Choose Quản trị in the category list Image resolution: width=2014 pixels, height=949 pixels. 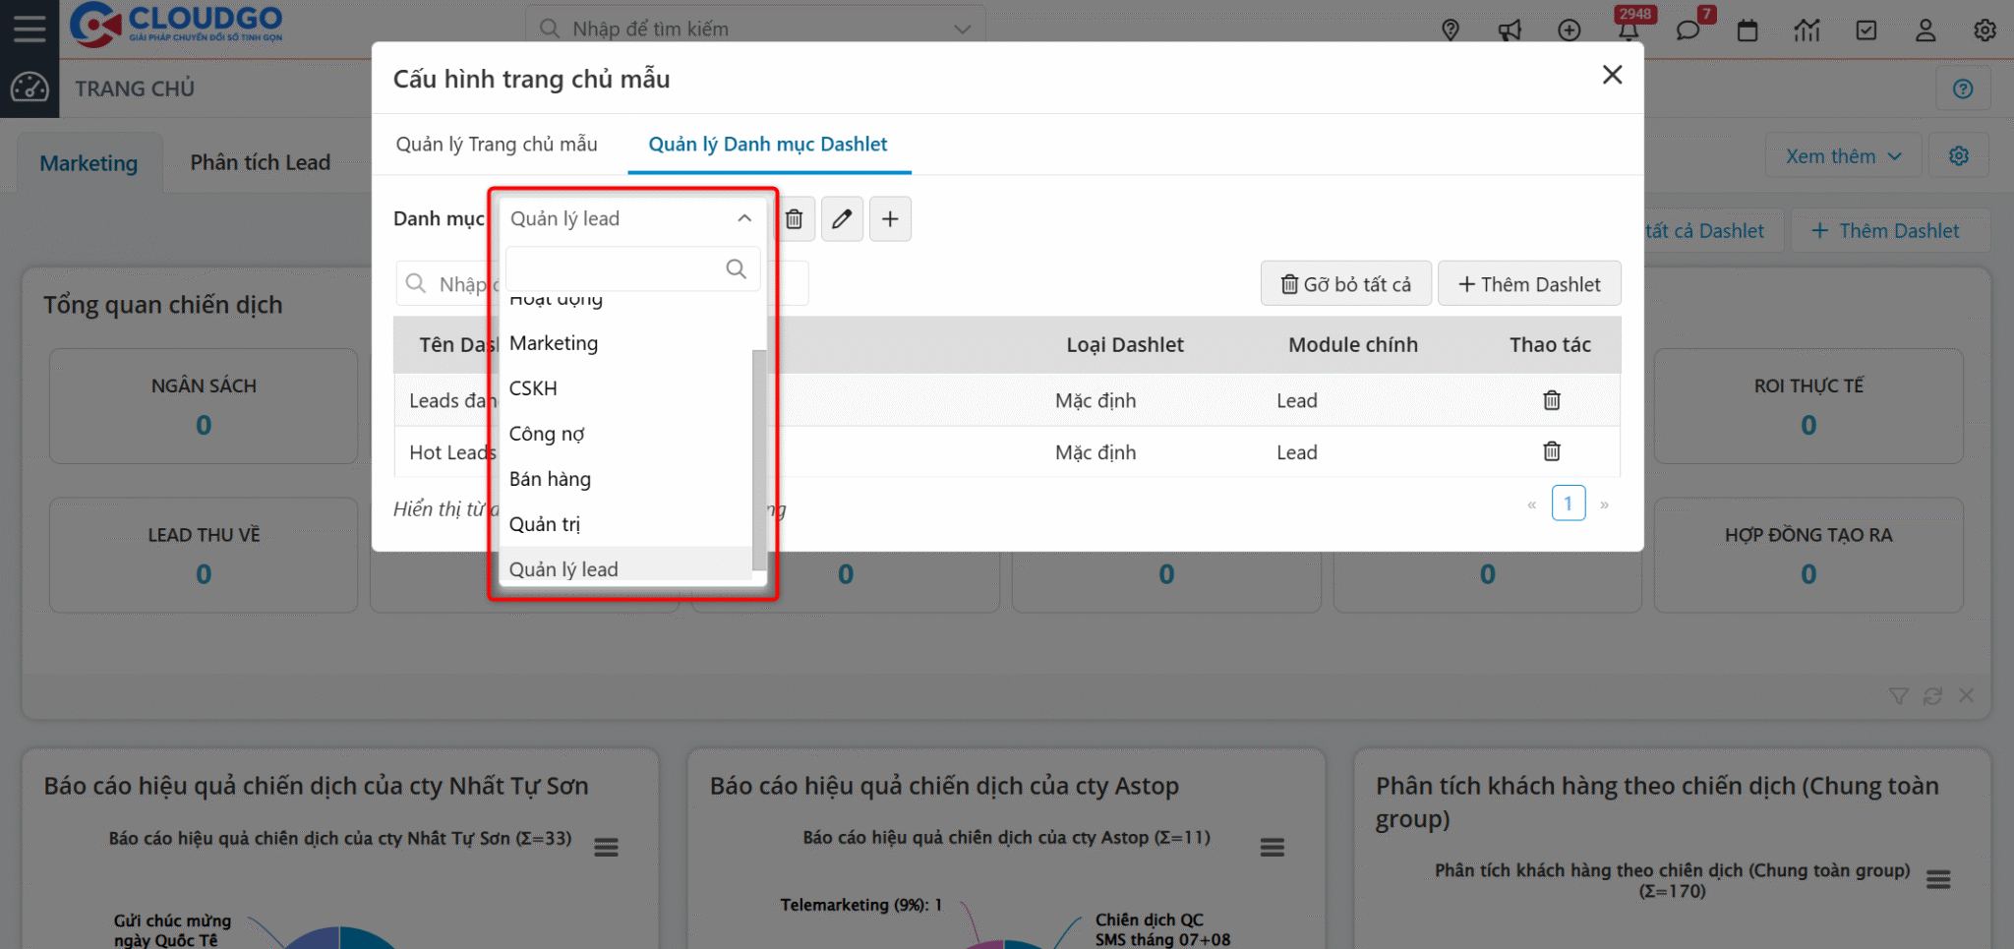pyautogui.click(x=626, y=524)
